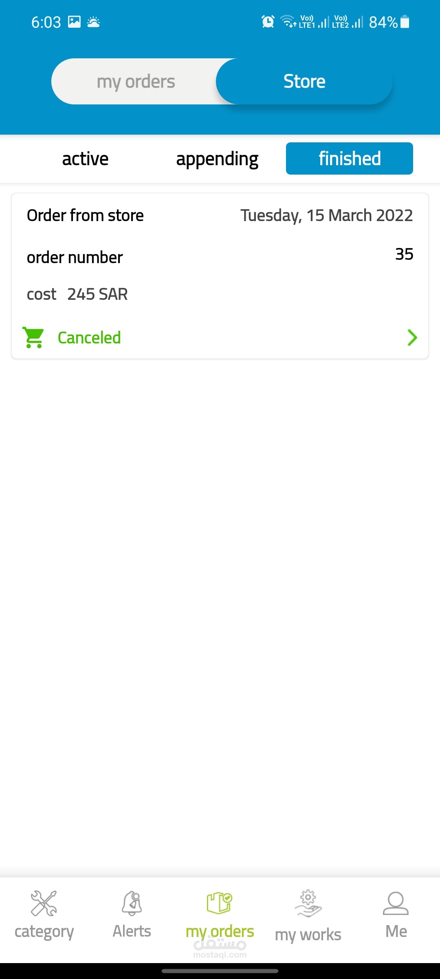Select the appending tab
The height and width of the screenshot is (979, 440).
pyautogui.click(x=217, y=159)
